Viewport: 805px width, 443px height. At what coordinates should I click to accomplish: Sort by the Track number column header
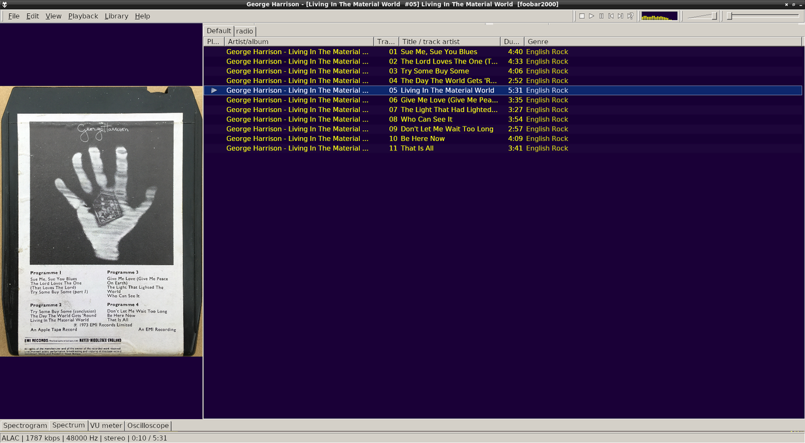click(x=386, y=42)
